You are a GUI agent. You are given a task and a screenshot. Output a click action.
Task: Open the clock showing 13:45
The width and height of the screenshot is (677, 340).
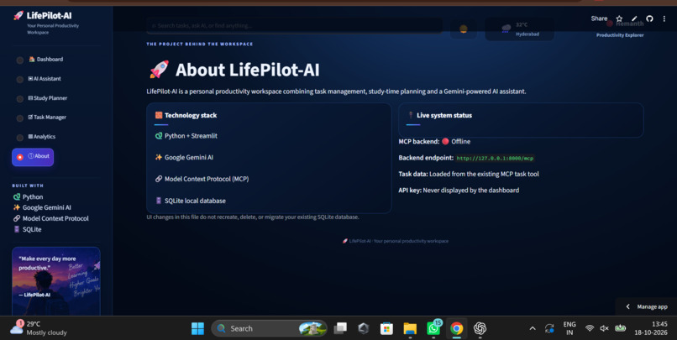click(x=651, y=328)
